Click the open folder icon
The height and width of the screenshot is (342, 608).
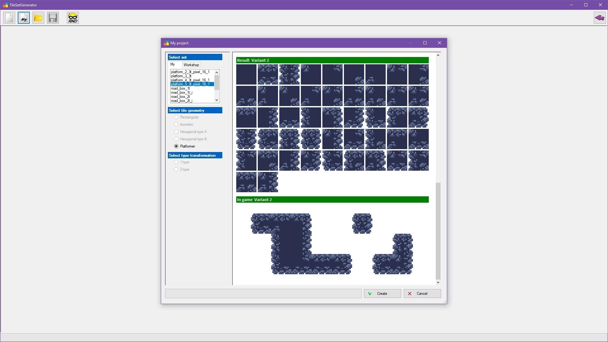click(38, 18)
